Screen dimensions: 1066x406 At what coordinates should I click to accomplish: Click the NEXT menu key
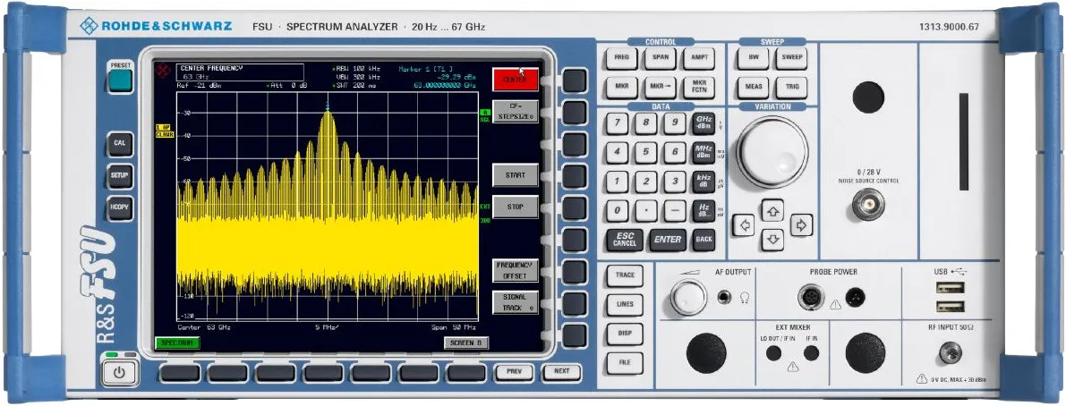coord(561,372)
